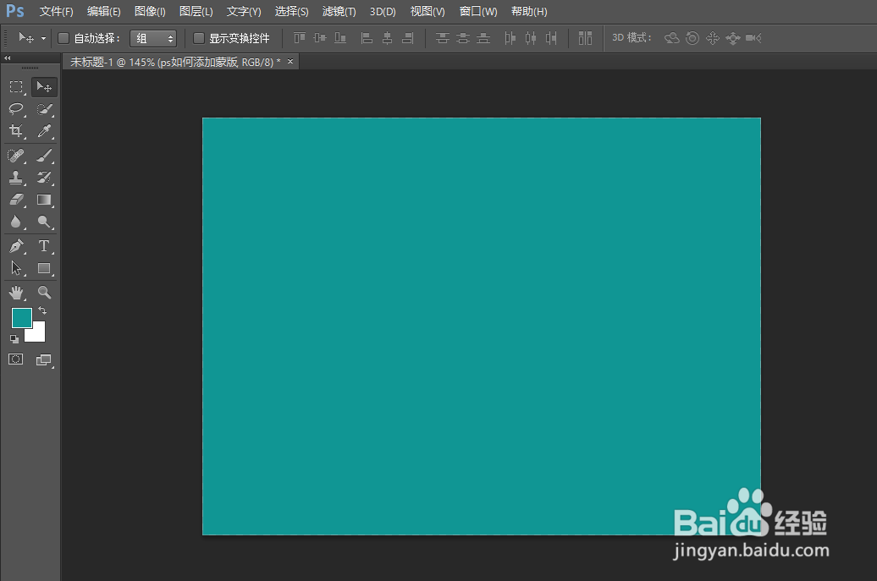Select the Rectangle shape tool

(44, 268)
